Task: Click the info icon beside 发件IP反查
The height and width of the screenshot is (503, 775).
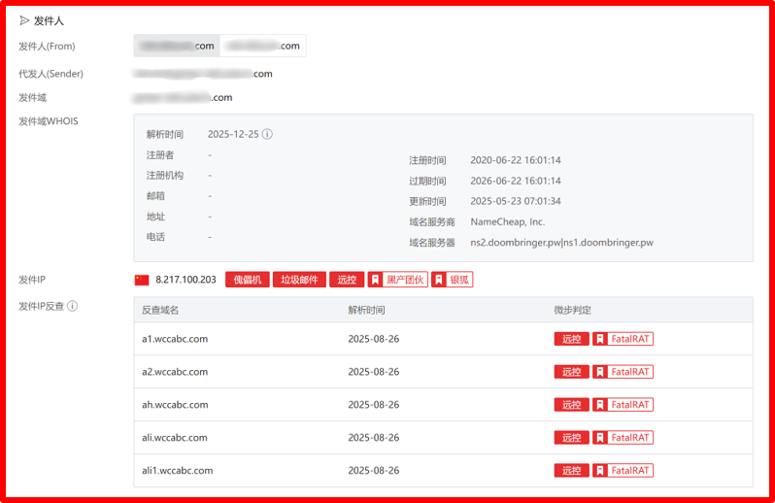Action: pos(72,306)
